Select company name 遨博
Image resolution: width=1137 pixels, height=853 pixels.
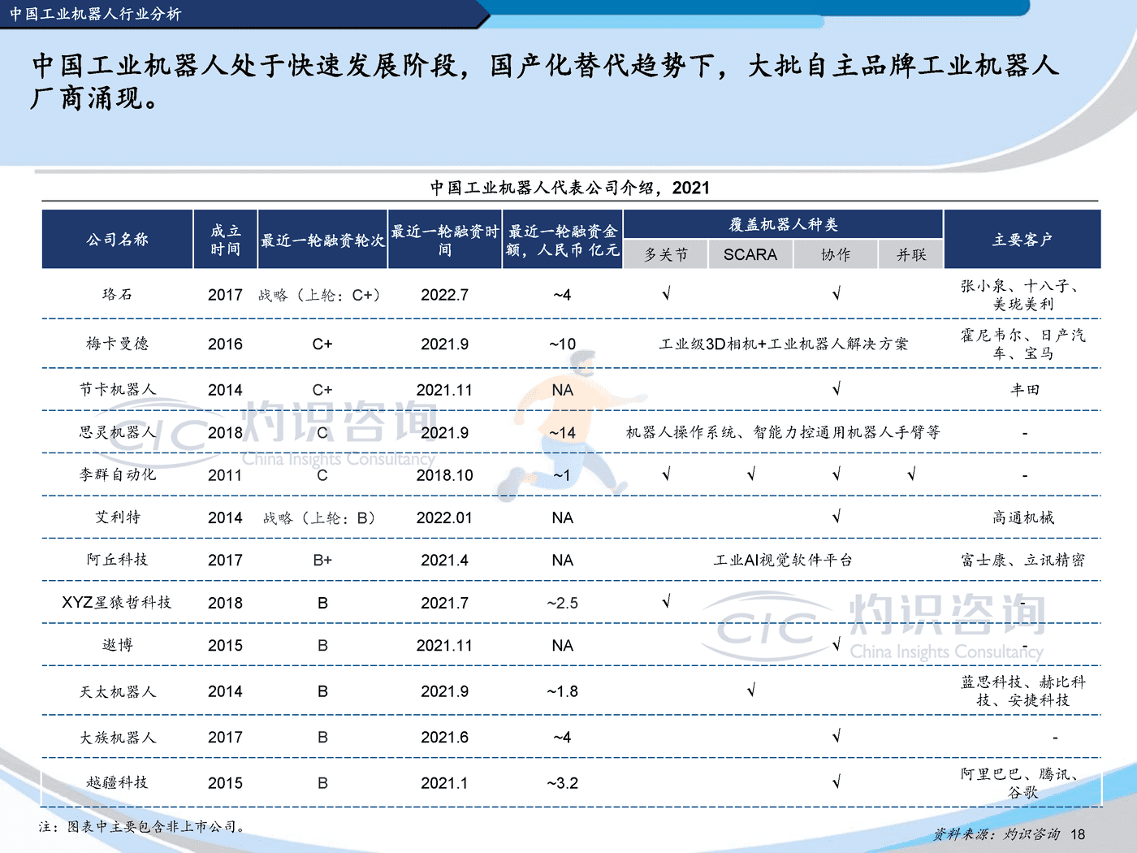click(118, 645)
